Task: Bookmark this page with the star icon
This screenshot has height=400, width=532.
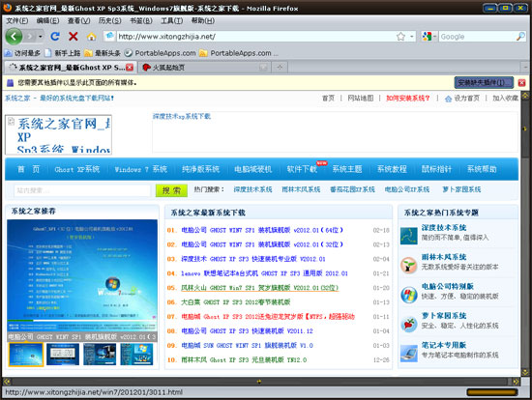Action: pos(400,37)
